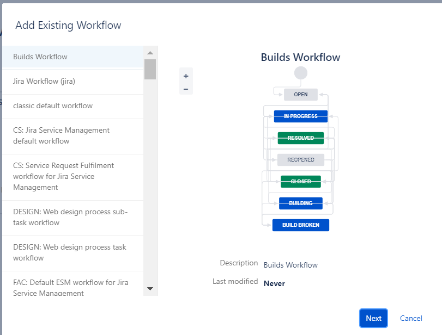Select Builds Workflow in the list

coord(73,57)
